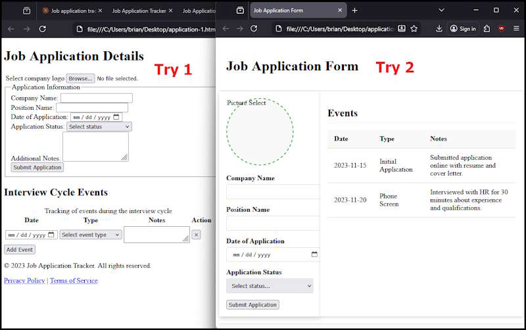Open the downloads icon in right browser toolbar
Image resolution: width=526 pixels, height=330 pixels.
[x=439, y=29]
